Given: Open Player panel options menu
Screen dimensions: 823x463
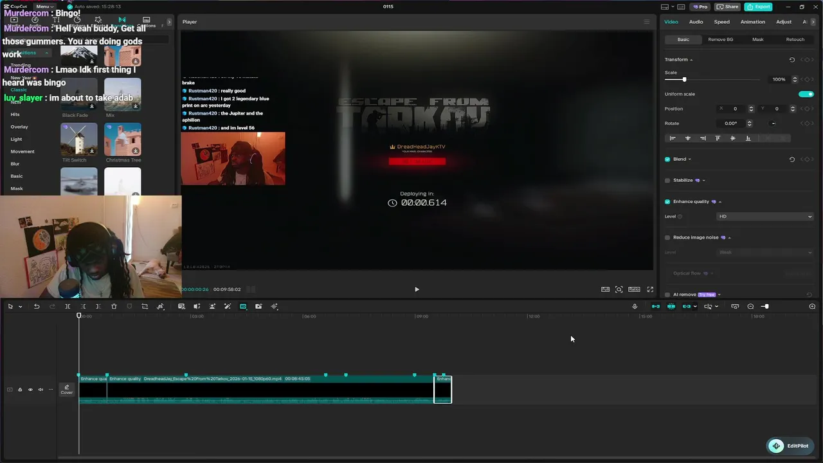Looking at the screenshot, I should [647, 22].
